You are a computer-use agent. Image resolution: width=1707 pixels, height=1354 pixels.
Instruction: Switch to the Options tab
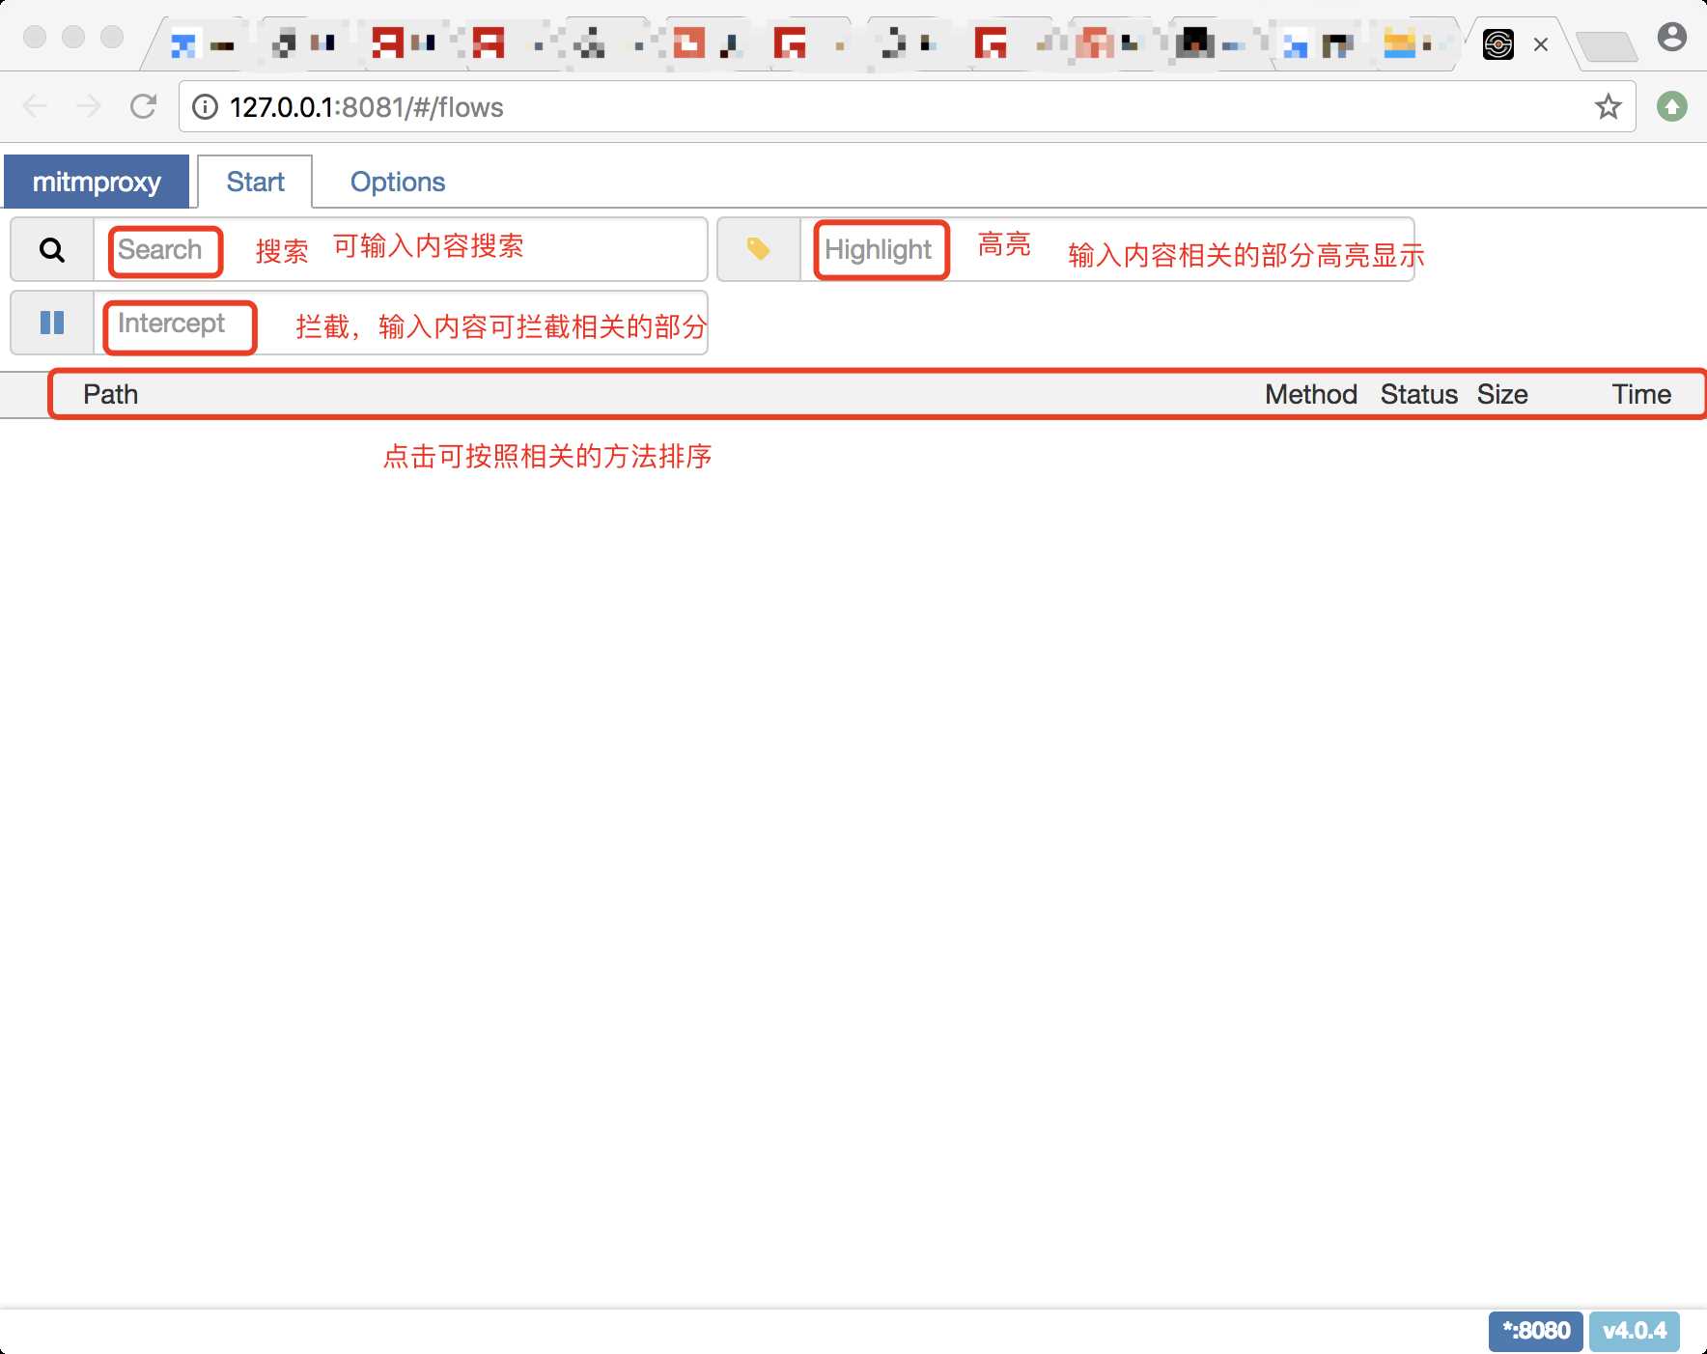398,182
